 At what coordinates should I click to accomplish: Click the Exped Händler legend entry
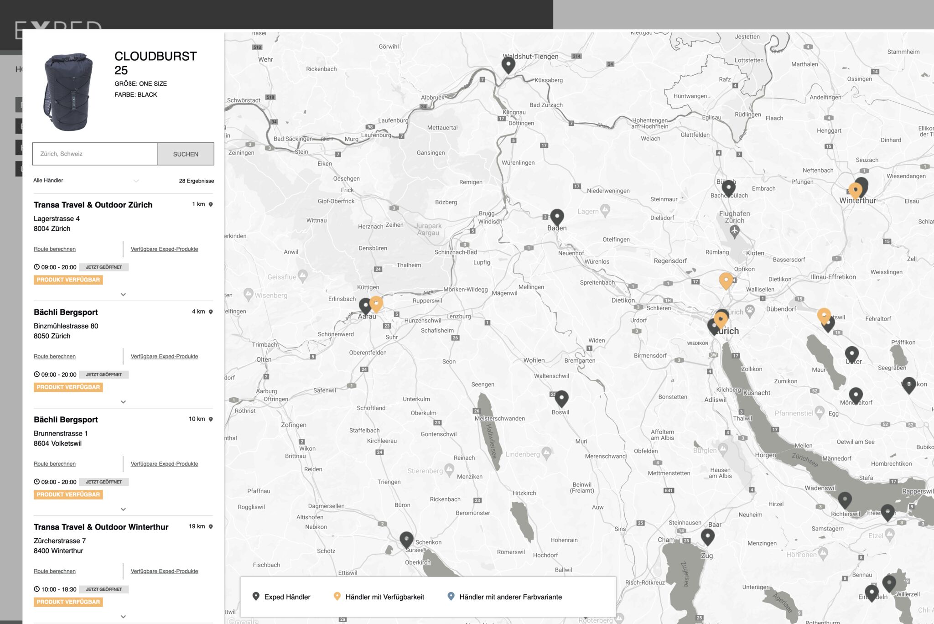[x=281, y=597]
